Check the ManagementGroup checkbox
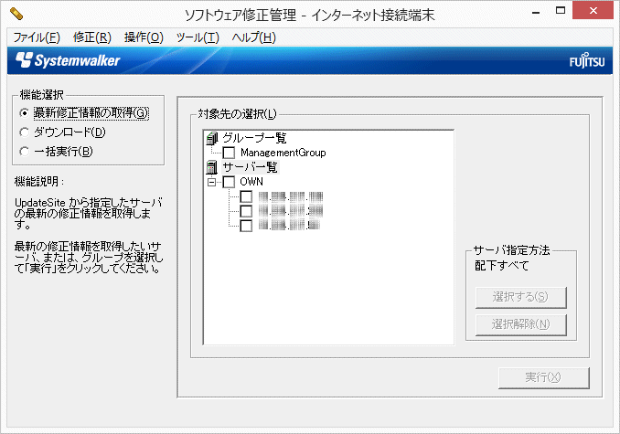 point(229,153)
